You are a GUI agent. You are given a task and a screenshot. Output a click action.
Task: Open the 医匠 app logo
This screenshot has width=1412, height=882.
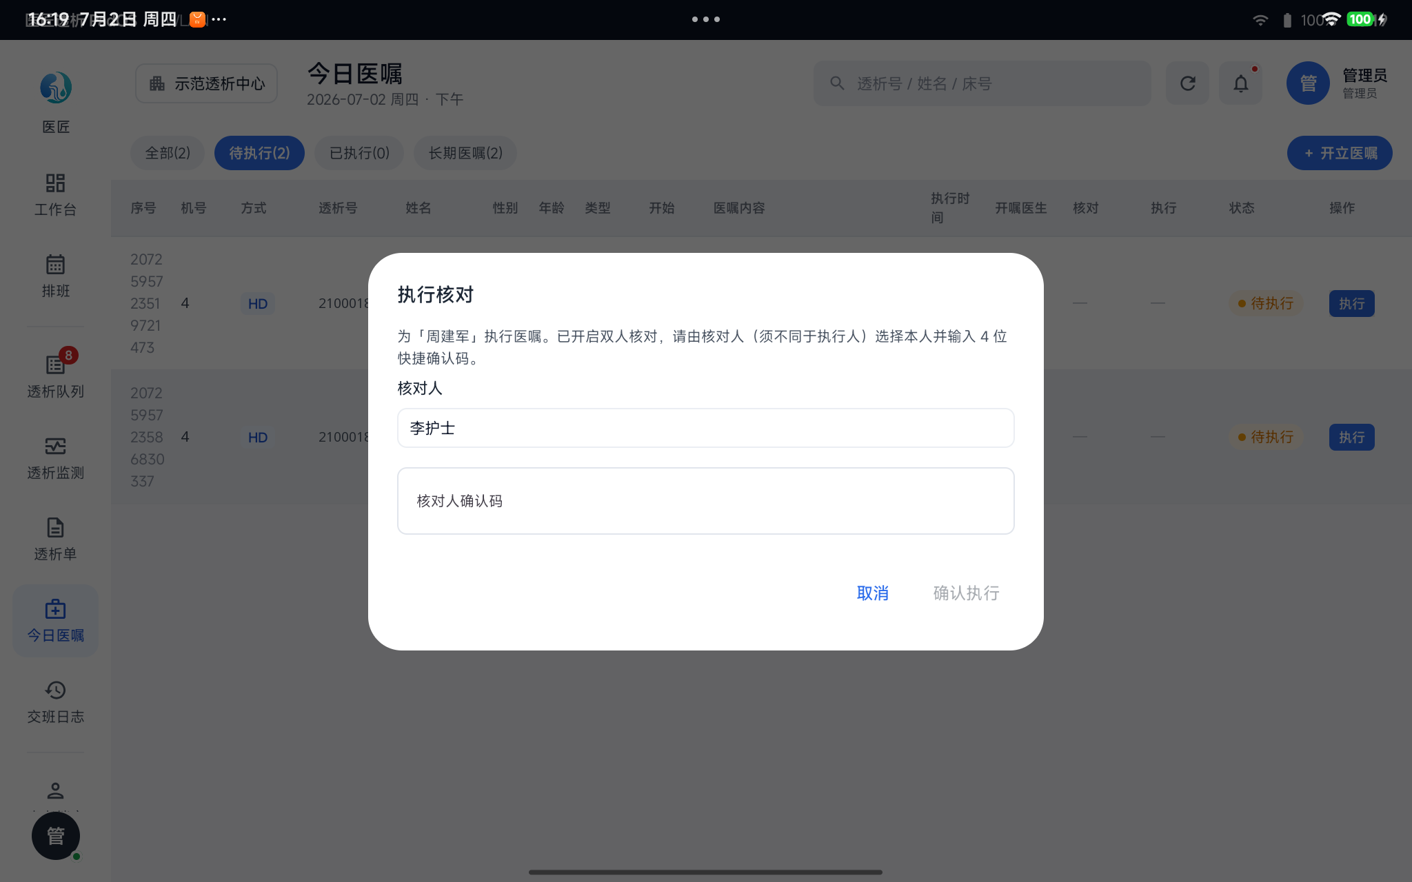(56, 88)
